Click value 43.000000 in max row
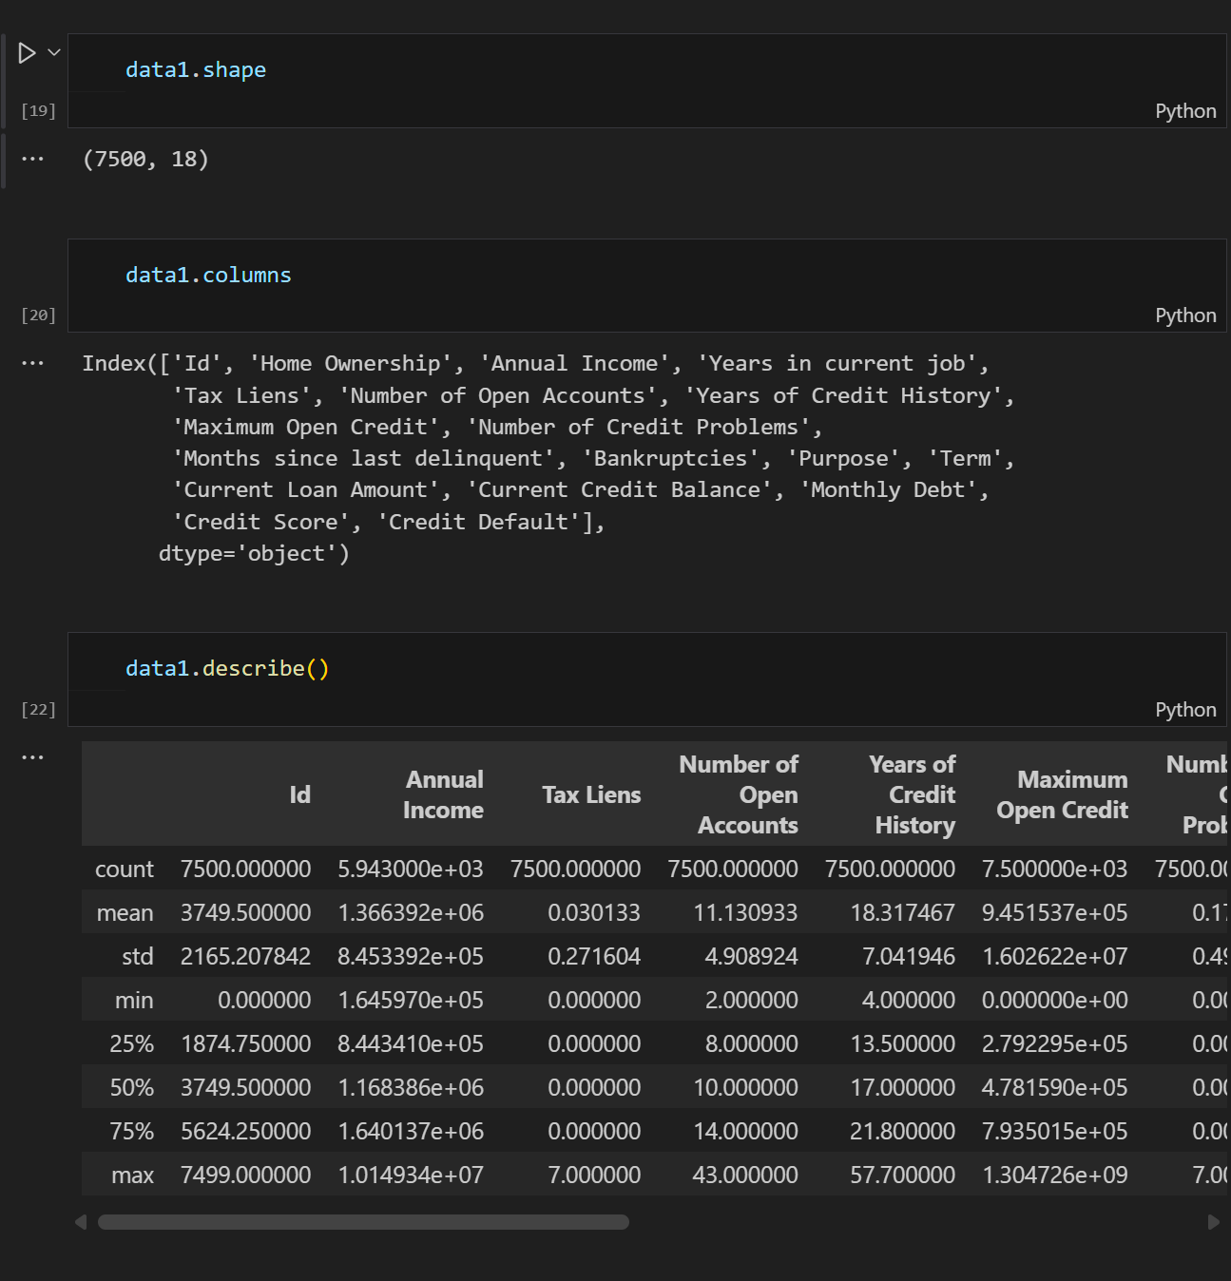Image resolution: width=1231 pixels, height=1281 pixels. (745, 1176)
